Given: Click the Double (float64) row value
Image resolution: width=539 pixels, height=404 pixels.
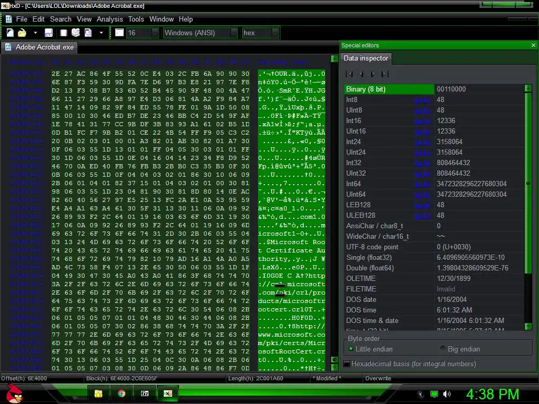Looking at the screenshot, I should [479, 268].
